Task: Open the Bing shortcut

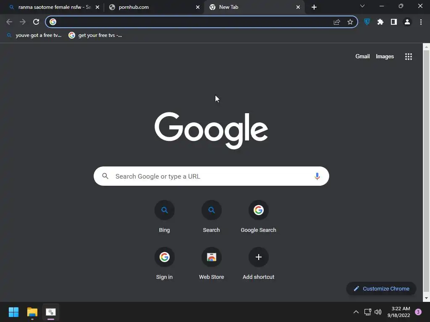Action: click(164, 216)
